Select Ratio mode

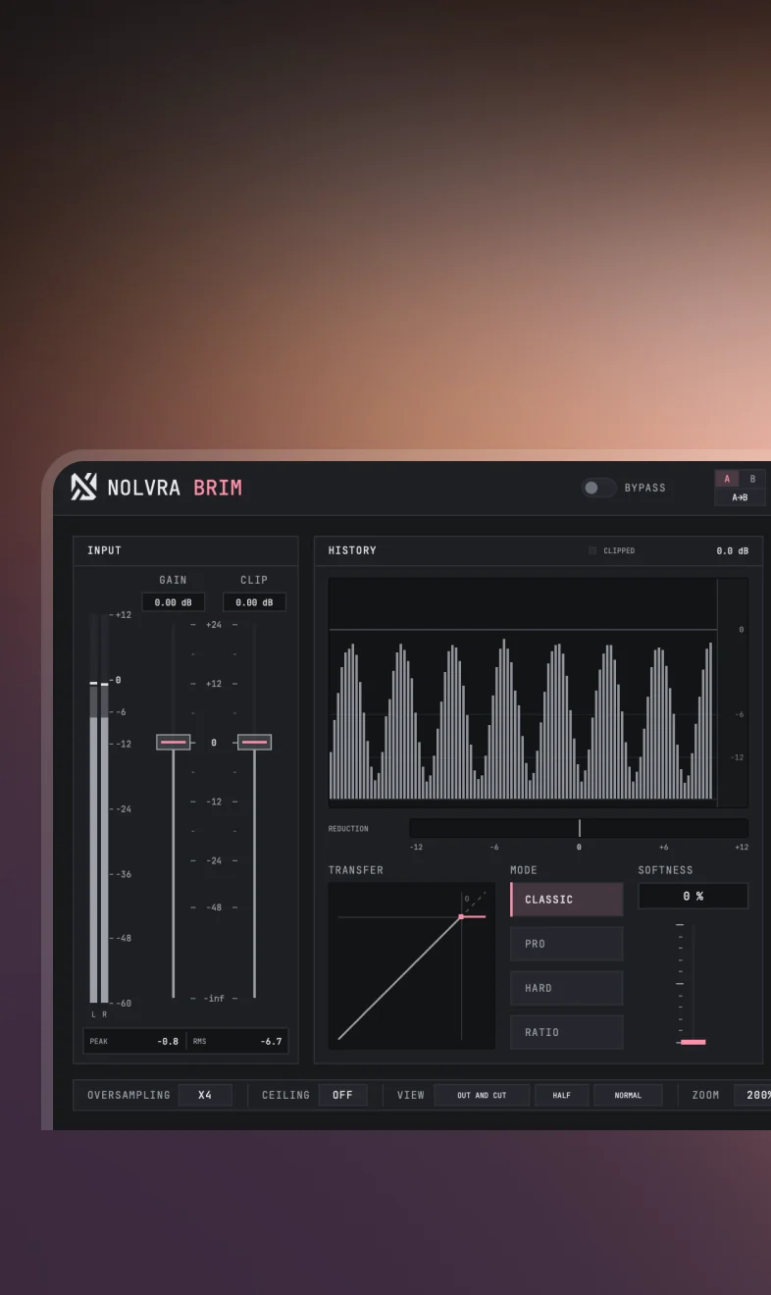pos(567,1032)
